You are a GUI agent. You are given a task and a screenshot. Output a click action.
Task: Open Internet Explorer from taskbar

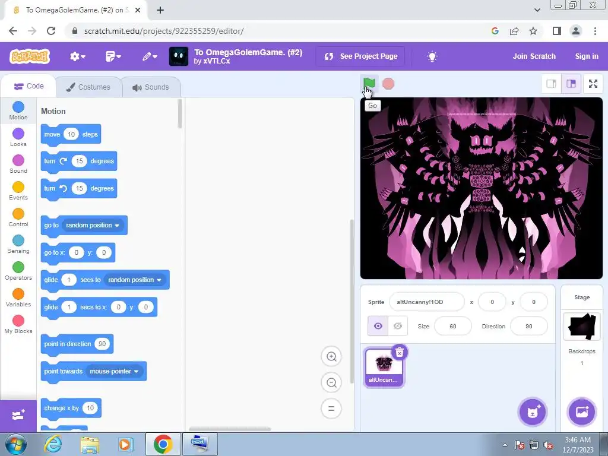pyautogui.click(x=52, y=444)
